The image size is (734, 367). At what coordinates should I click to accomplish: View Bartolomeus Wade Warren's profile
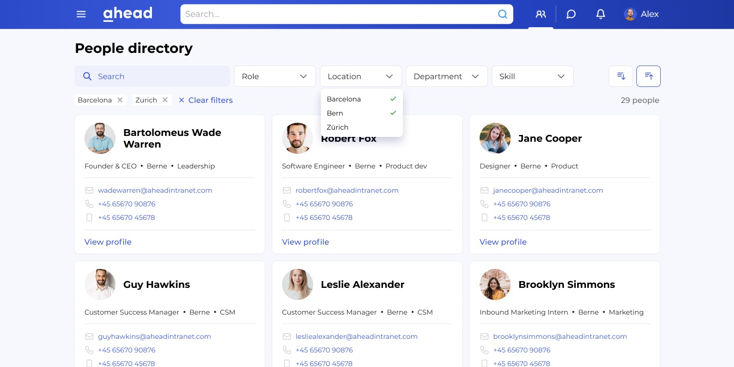108,242
